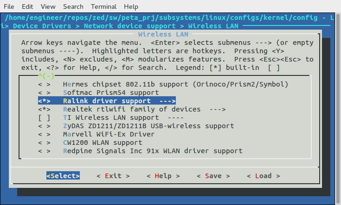Toggle CW1200 WLAN support state box
The height and width of the screenshot is (205, 341).
[45, 143]
